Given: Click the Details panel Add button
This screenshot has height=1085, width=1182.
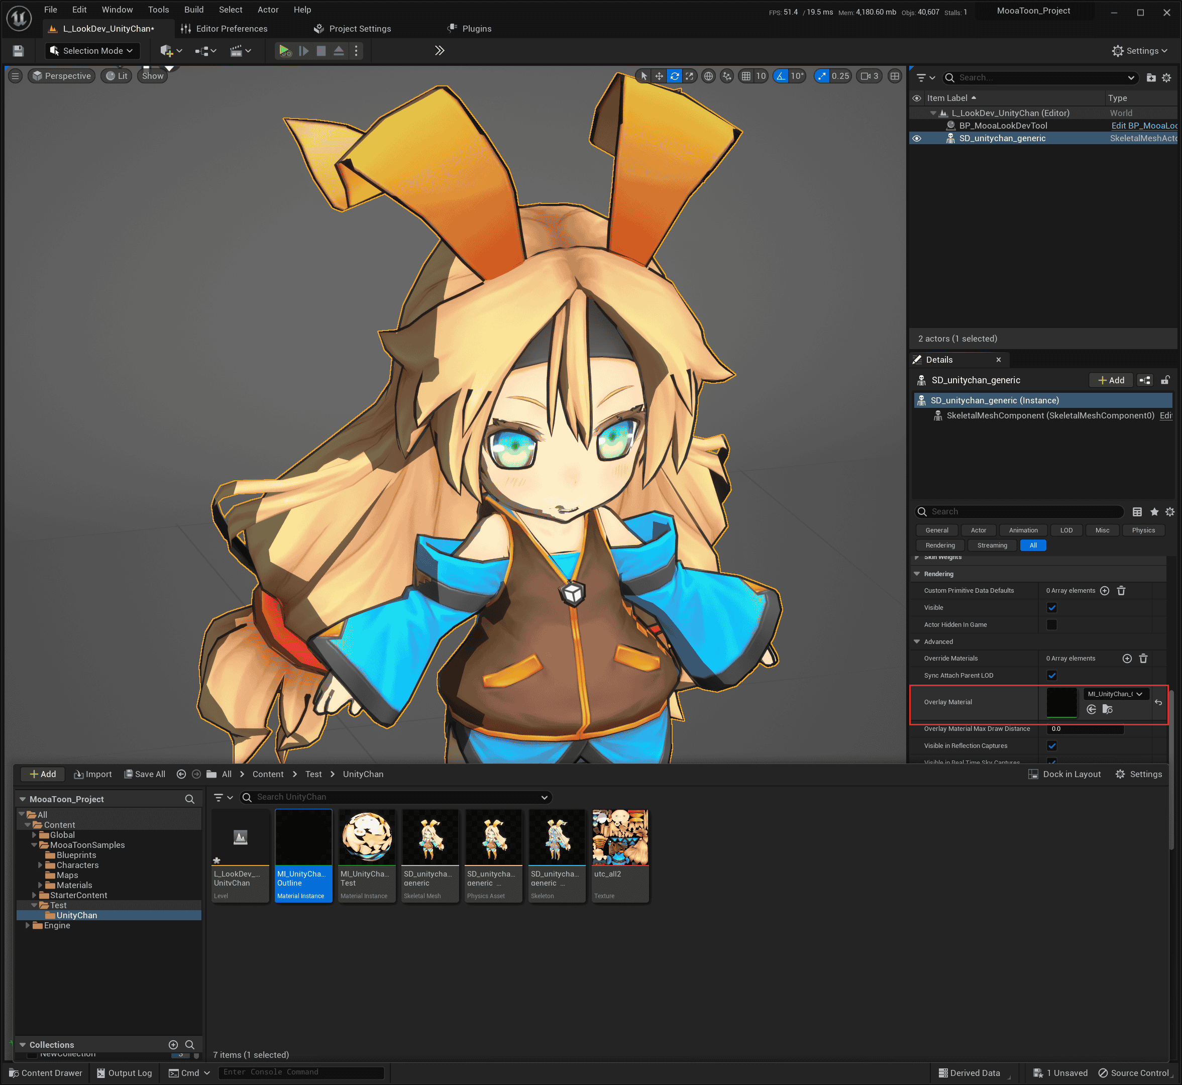Looking at the screenshot, I should click(1111, 380).
